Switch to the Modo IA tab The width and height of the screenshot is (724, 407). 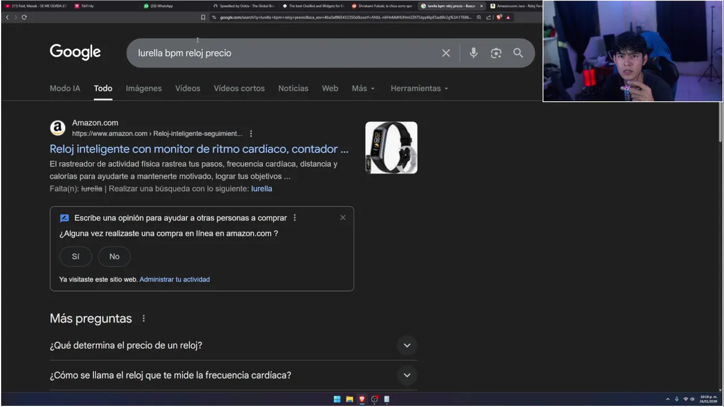65,88
